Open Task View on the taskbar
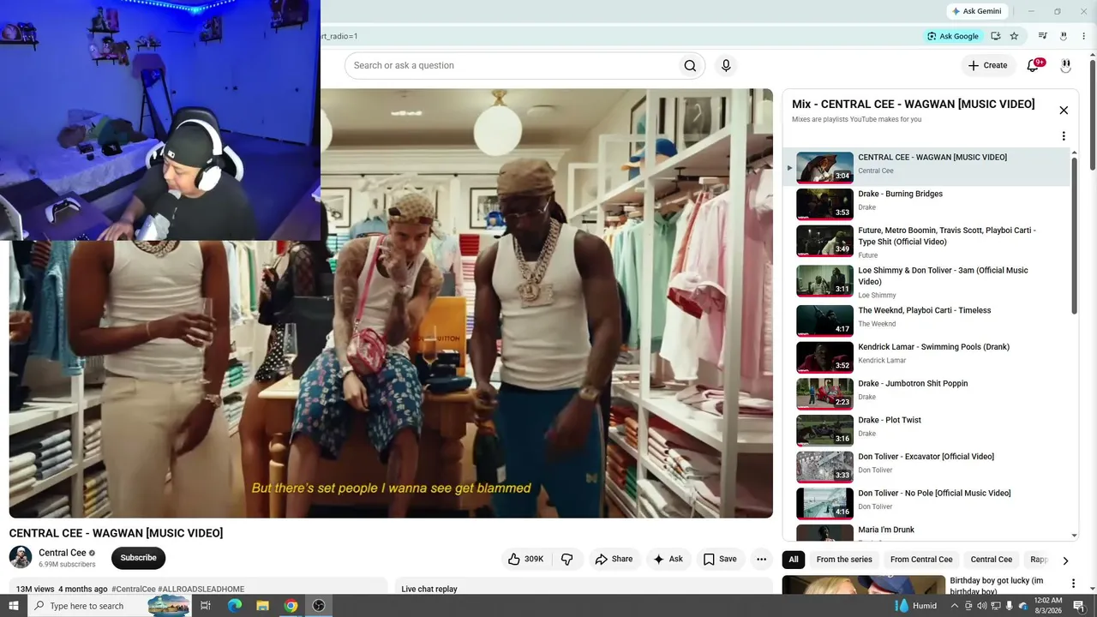 click(206, 606)
